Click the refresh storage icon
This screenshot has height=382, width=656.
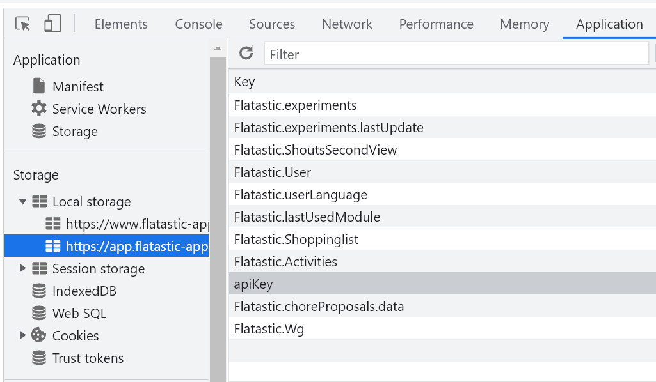246,54
